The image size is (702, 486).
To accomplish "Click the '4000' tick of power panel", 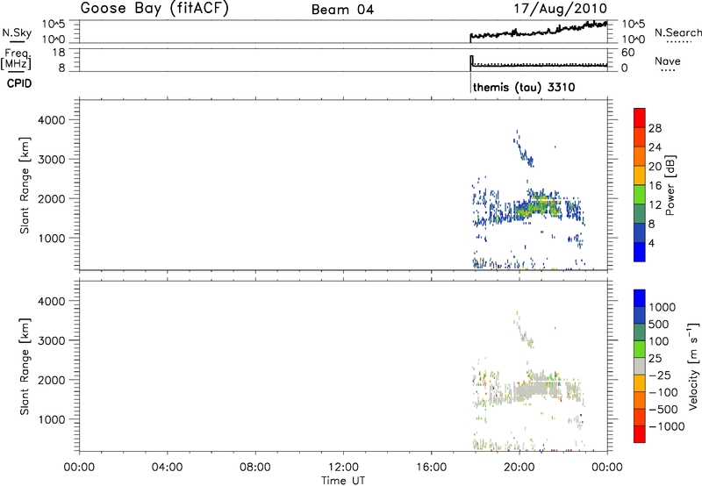I will (x=52, y=120).
